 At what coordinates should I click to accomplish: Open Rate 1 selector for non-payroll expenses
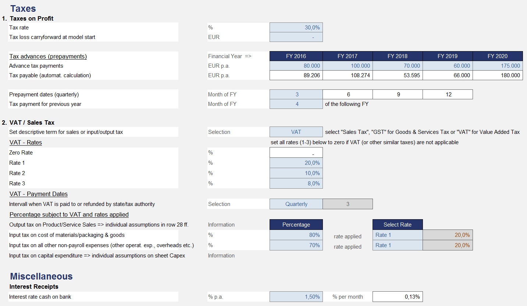tap(398, 245)
